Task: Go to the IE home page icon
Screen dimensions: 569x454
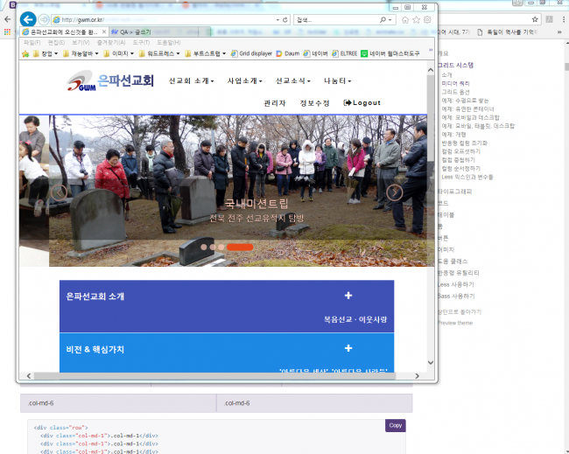Action: click(405, 20)
